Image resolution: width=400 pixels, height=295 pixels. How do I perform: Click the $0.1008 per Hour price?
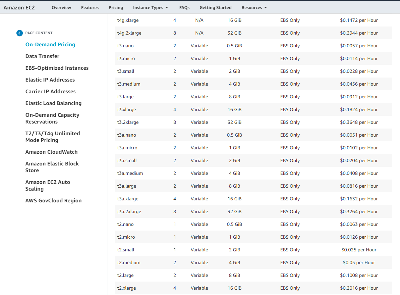coord(359,276)
